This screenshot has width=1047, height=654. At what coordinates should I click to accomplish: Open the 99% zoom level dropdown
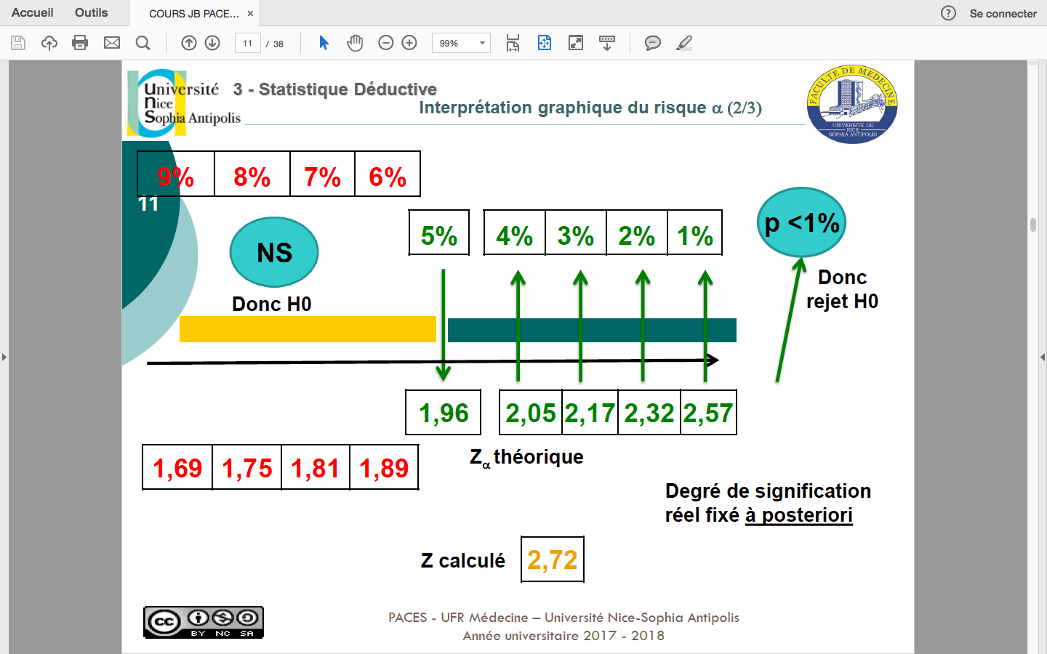[481, 43]
